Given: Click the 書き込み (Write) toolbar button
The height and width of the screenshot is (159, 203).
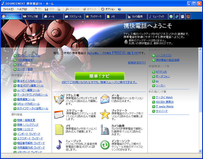Looking at the screenshot, I should pos(89,9).
